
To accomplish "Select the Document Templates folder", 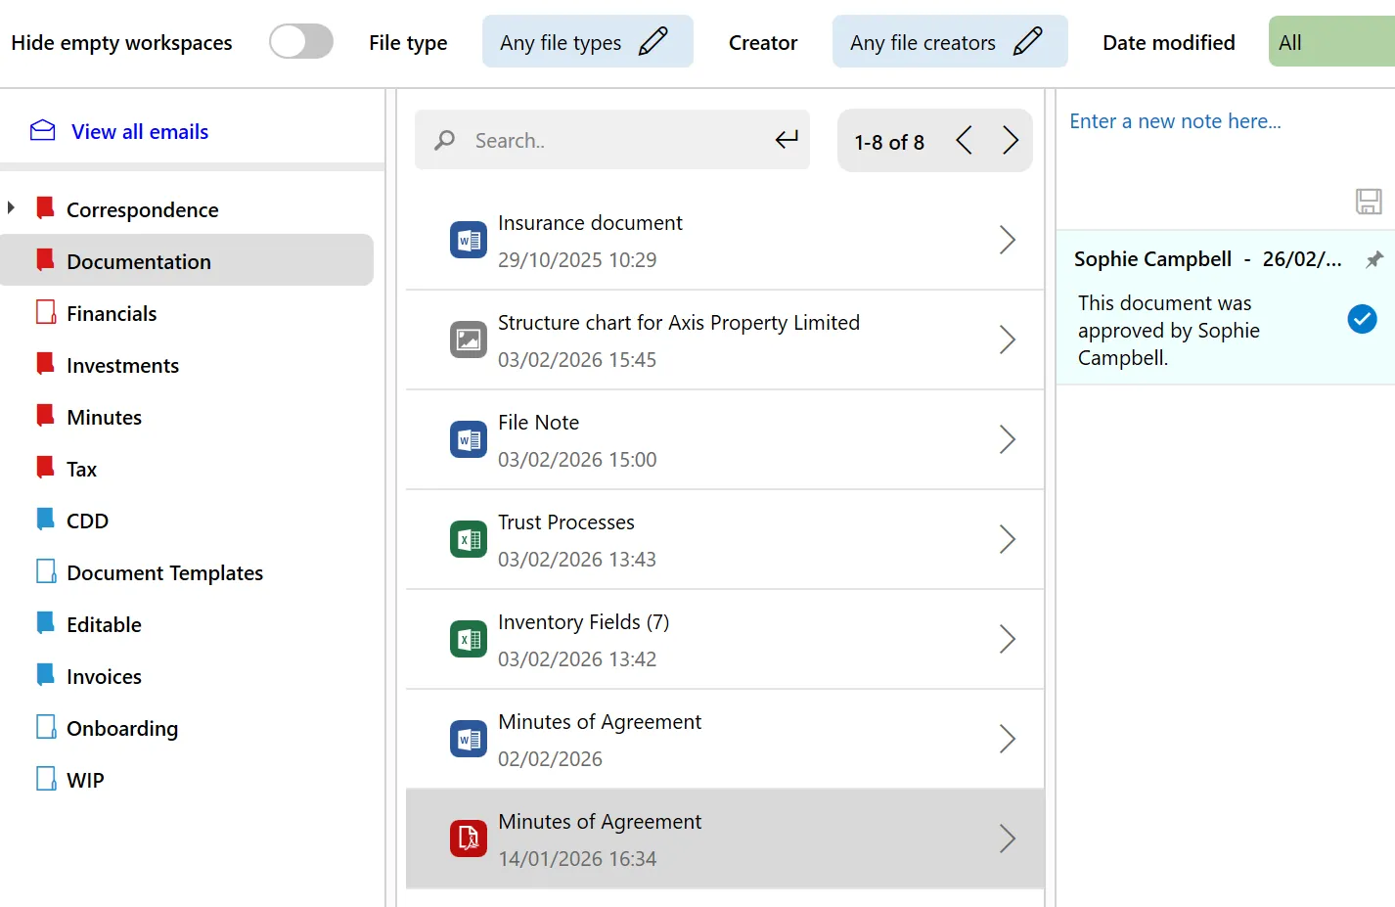I will pos(164,571).
